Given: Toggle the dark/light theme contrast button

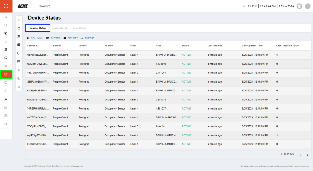Looking at the screenshot, I should (x=299, y=6).
